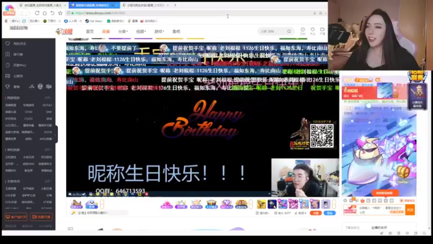Click the star crown gift icon

(181, 204)
